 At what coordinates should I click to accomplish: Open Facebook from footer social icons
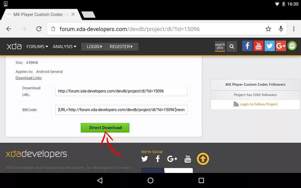tap(158, 159)
